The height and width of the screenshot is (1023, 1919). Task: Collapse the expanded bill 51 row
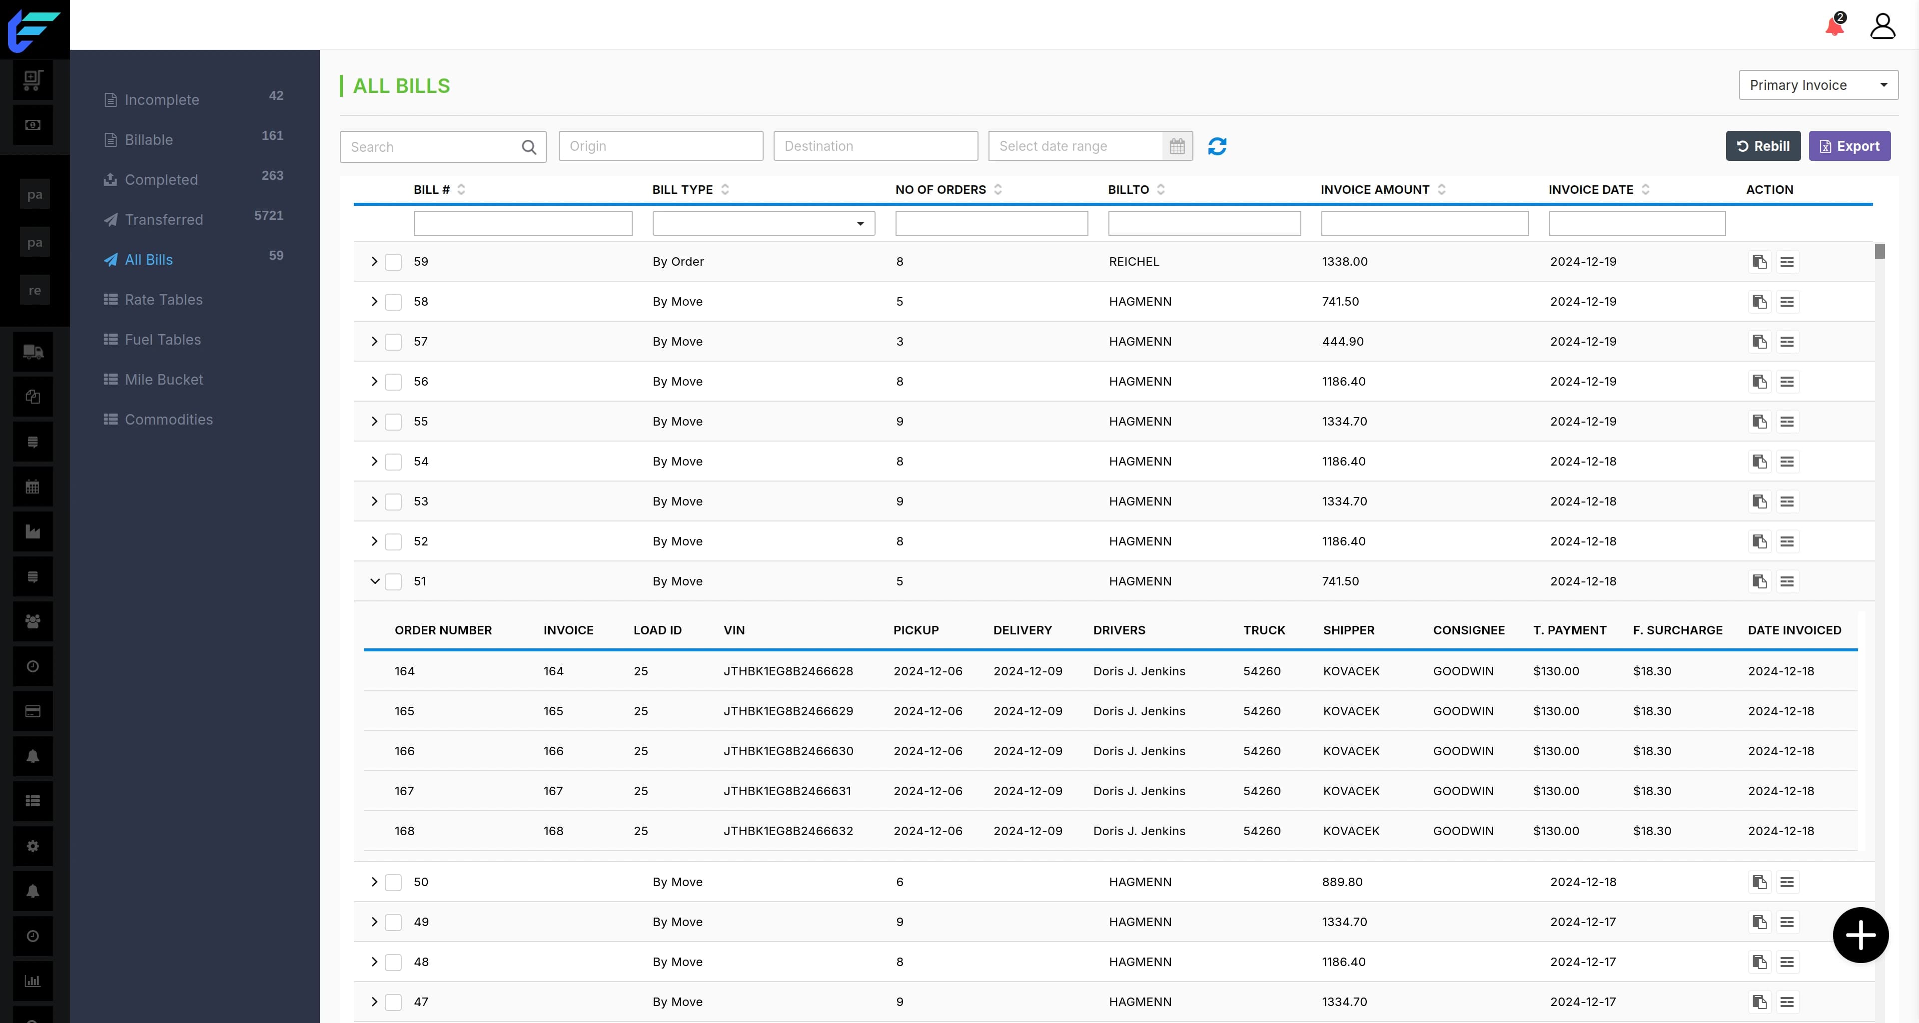click(x=375, y=581)
